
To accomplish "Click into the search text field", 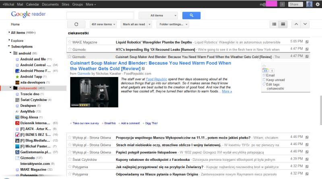I will [100, 15].
